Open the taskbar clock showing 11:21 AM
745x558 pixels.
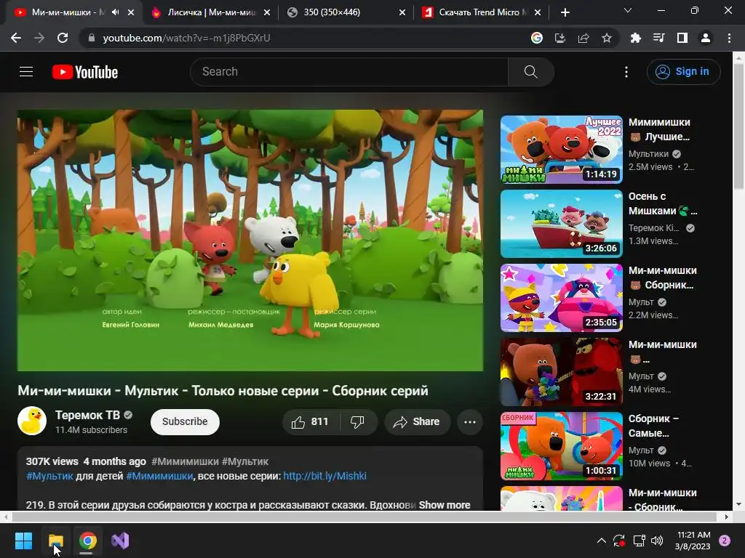coord(693,541)
